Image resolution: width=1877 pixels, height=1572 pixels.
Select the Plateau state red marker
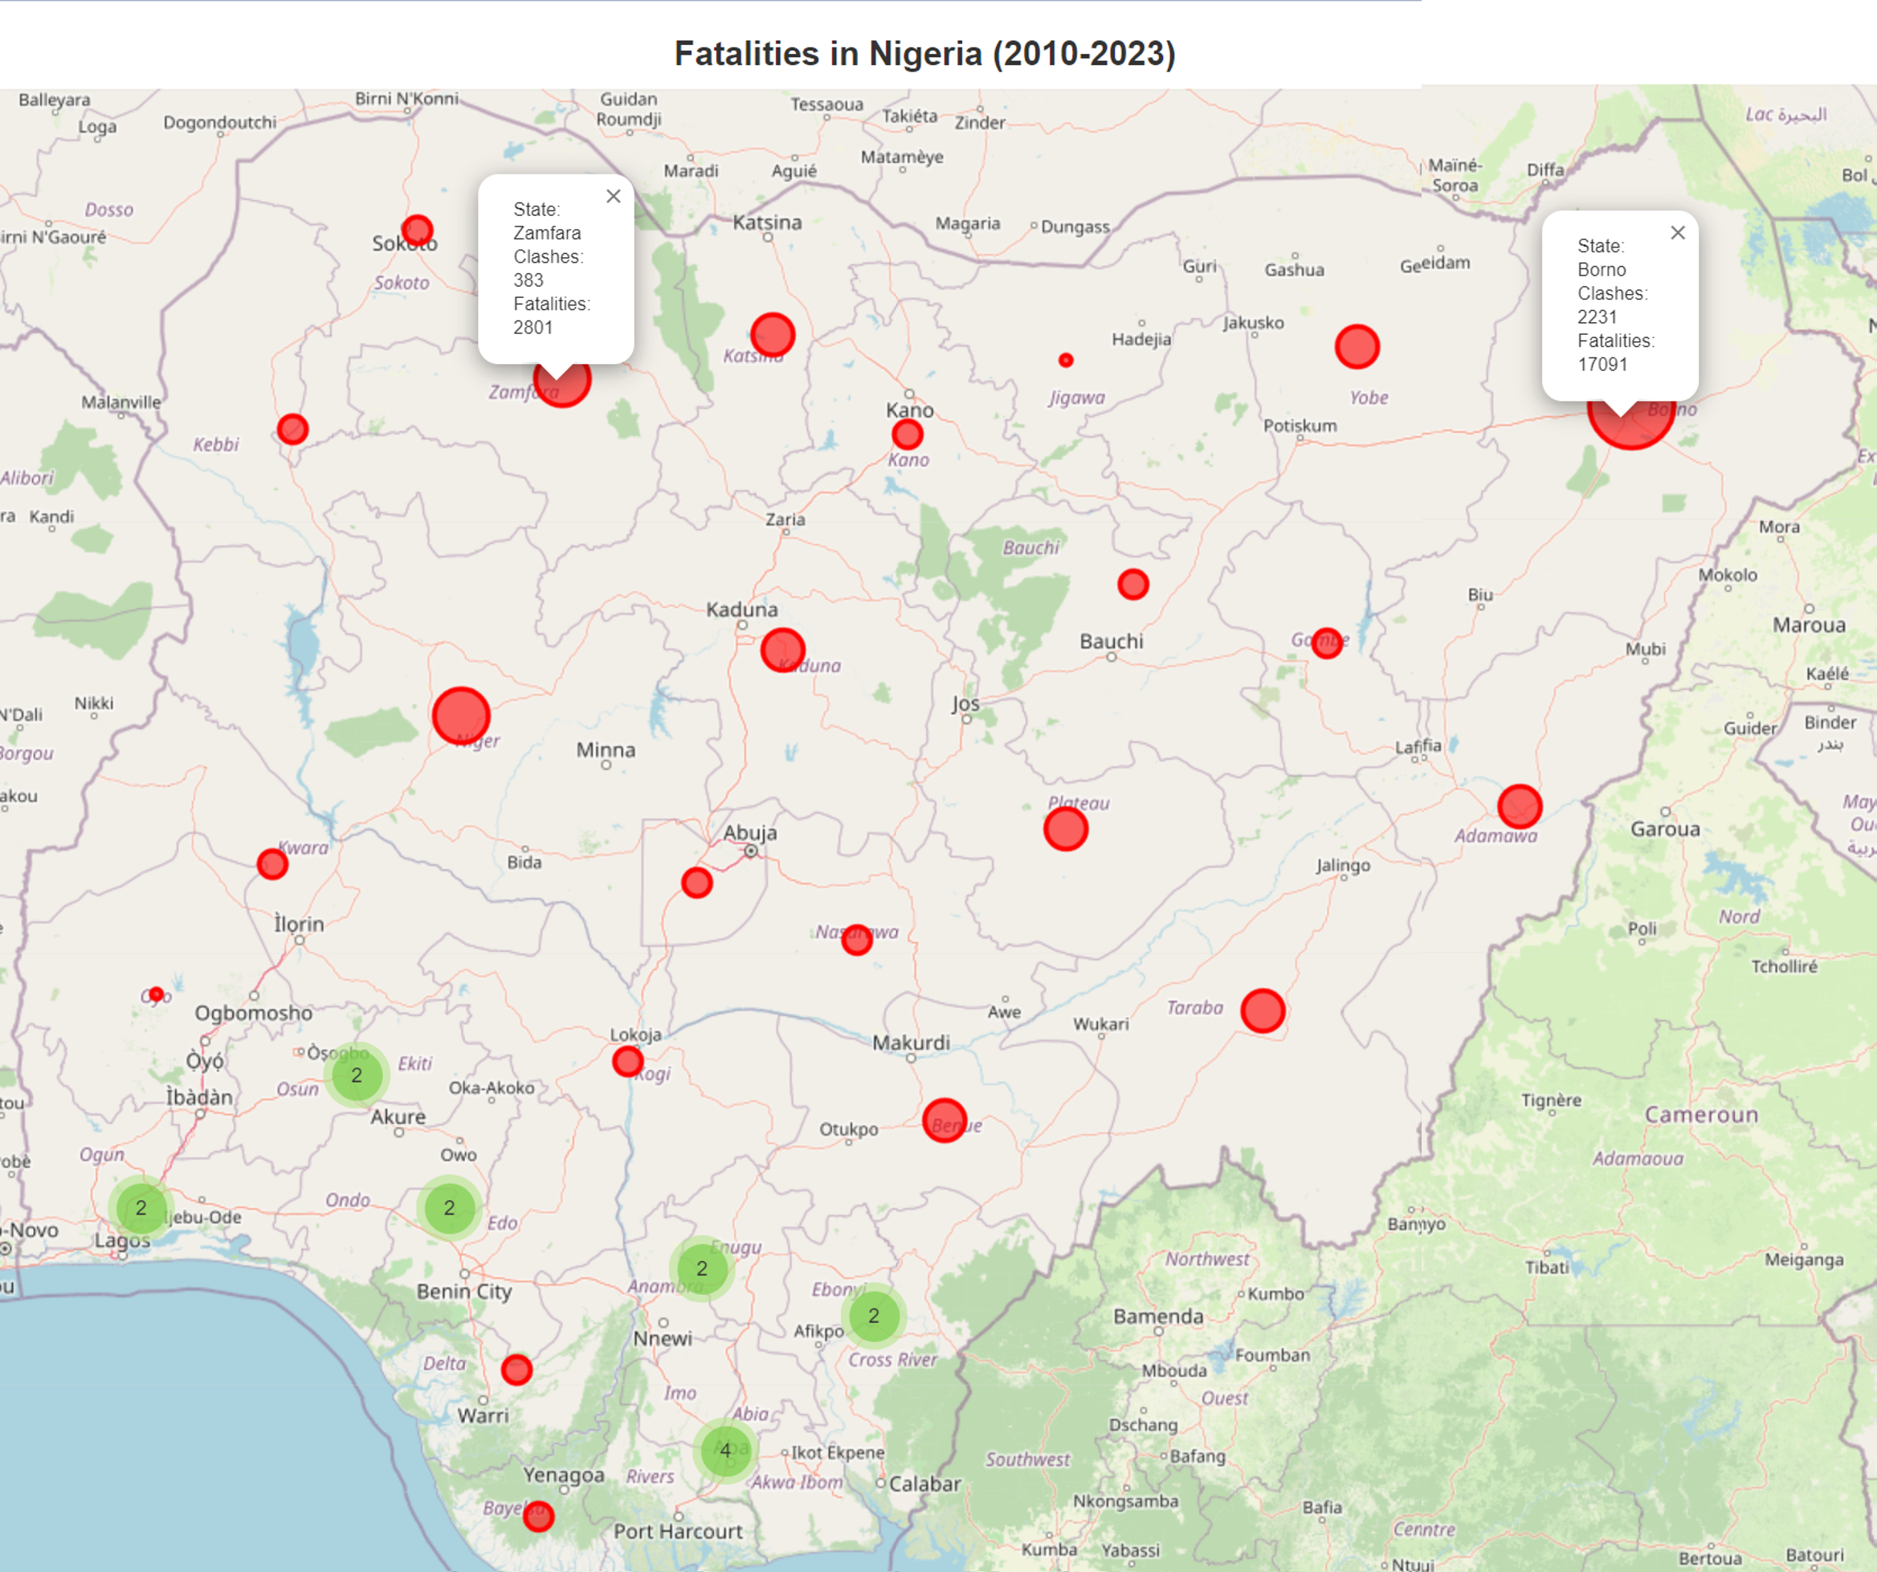pos(1066,829)
